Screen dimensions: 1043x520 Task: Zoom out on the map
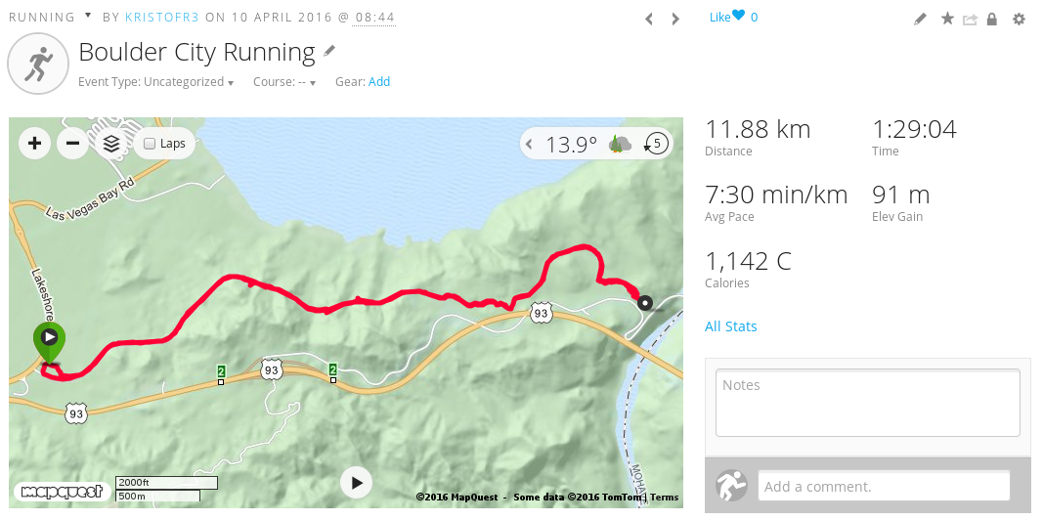tap(73, 143)
